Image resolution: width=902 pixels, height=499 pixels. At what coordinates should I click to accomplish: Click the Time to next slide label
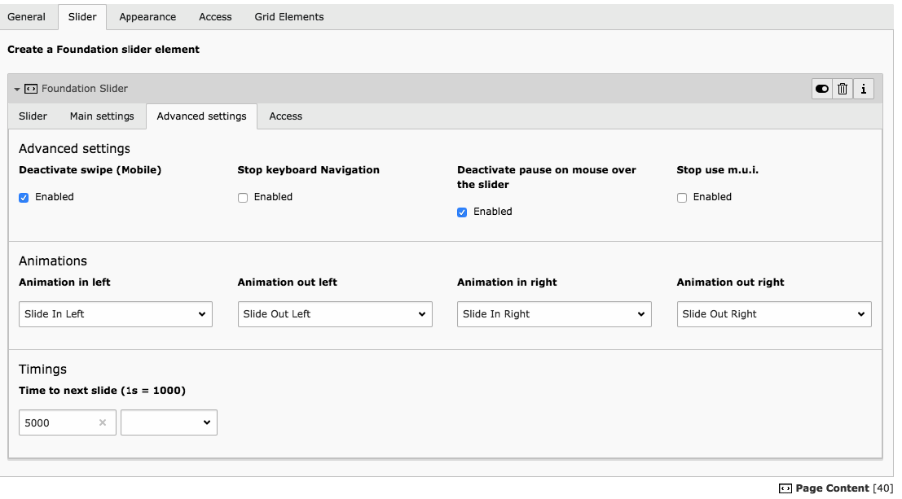103,391
